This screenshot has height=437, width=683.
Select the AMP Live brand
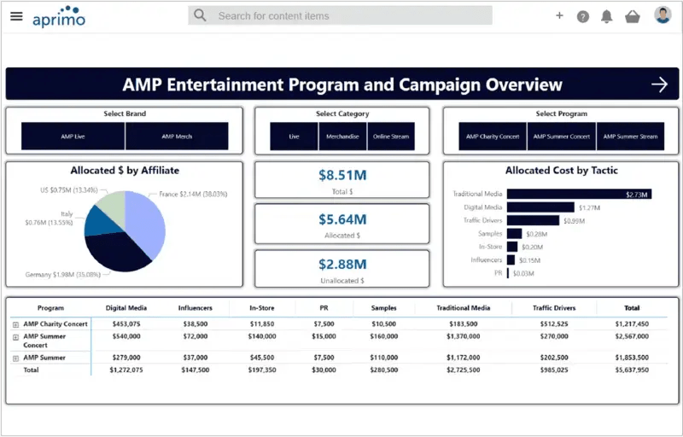(73, 137)
